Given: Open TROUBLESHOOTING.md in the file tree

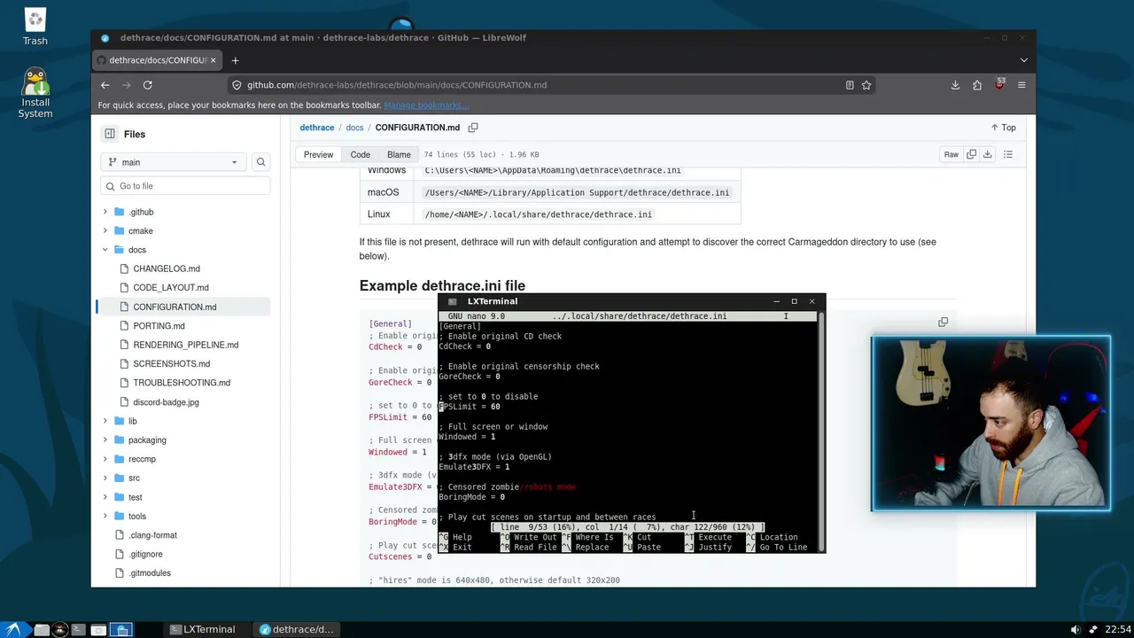Looking at the screenshot, I should [x=182, y=383].
